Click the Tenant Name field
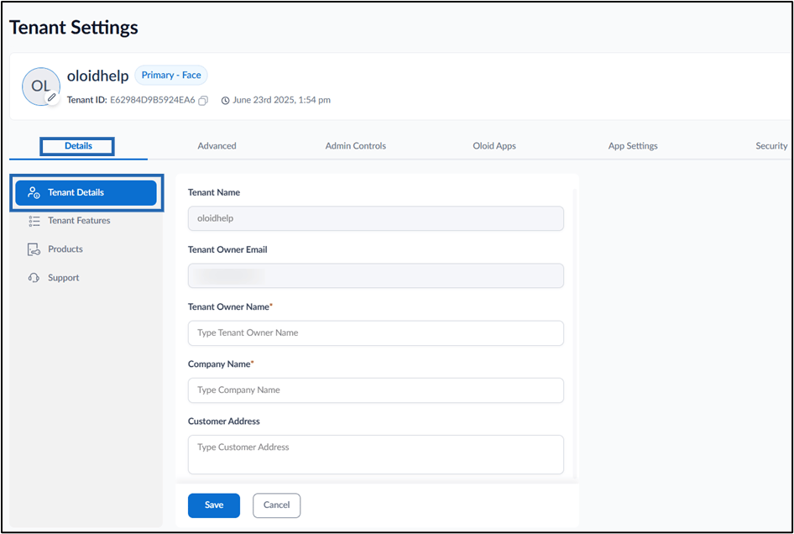794x534 pixels. click(376, 218)
